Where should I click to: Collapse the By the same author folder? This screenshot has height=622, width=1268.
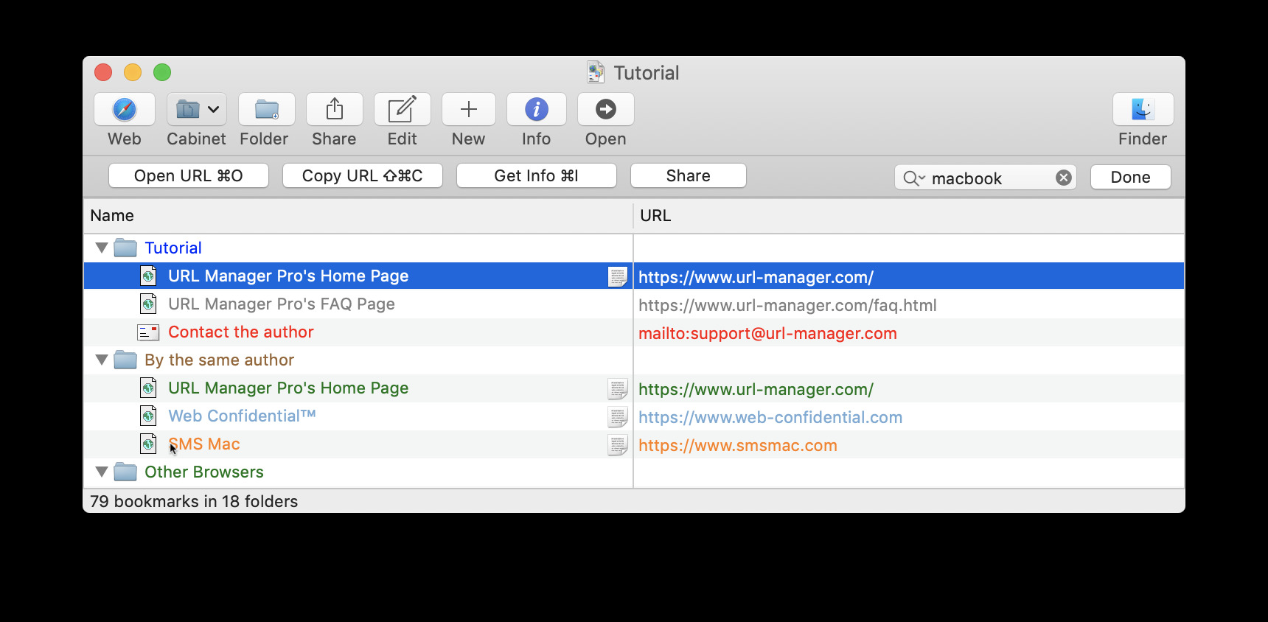tap(102, 360)
